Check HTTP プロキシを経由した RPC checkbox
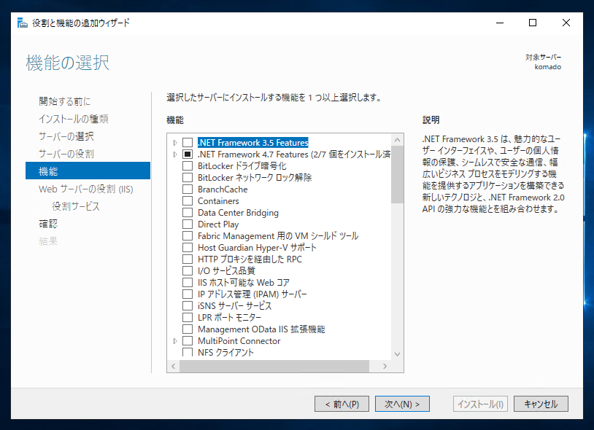 click(x=188, y=259)
